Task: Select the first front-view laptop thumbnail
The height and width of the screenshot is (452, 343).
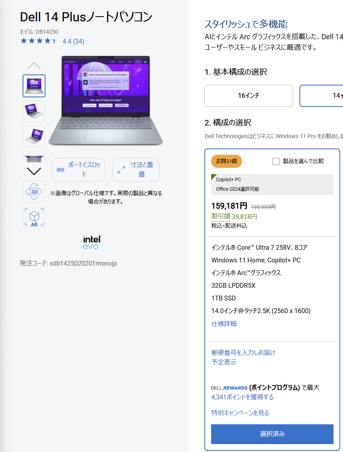Action: (x=34, y=86)
